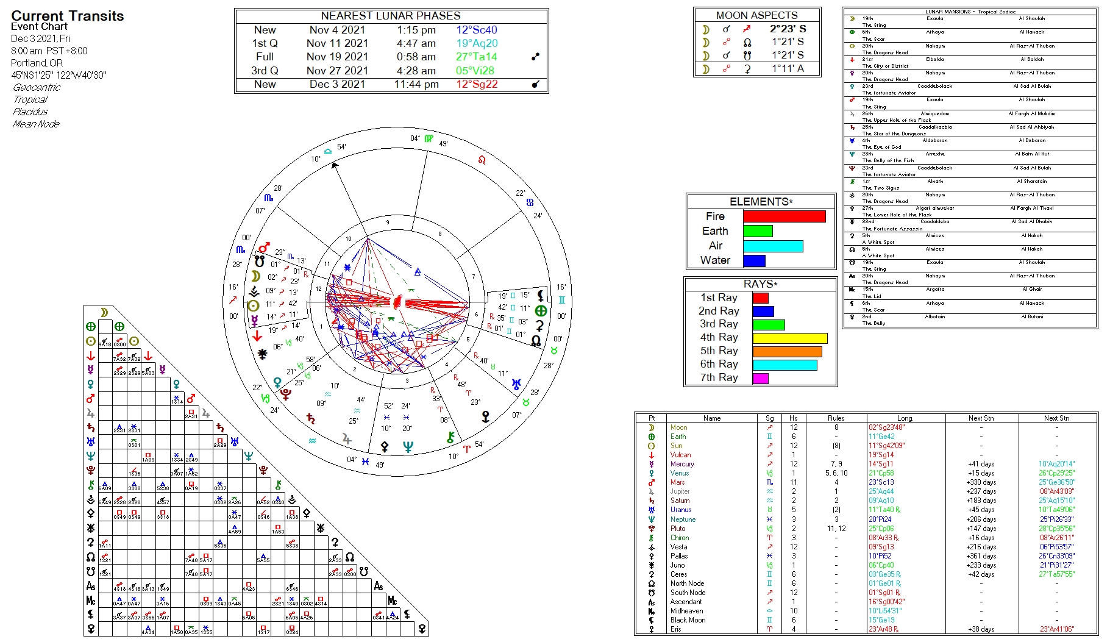1110x642 pixels.
Task: Select the Sun glyph on the chart wheel
Action: tap(254, 305)
